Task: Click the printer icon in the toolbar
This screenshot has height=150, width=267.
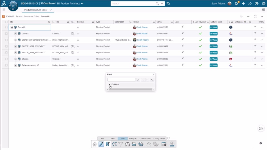Action: 134,144
